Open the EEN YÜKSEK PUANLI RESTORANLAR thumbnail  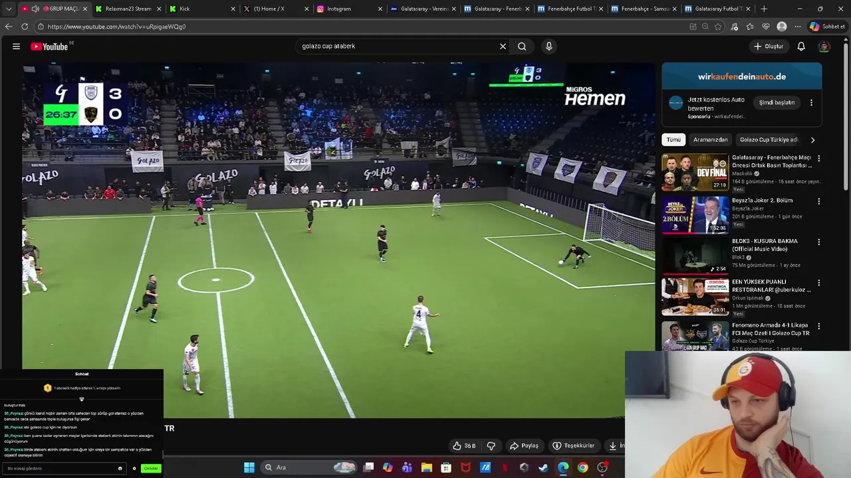[695, 297]
